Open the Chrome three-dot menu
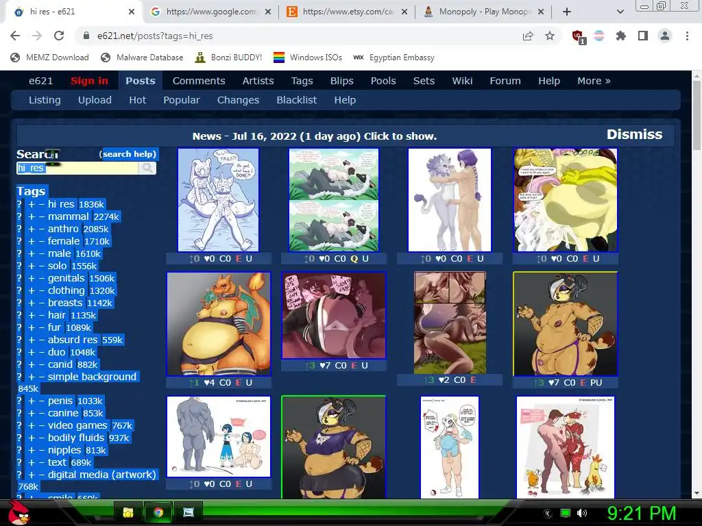 (687, 36)
